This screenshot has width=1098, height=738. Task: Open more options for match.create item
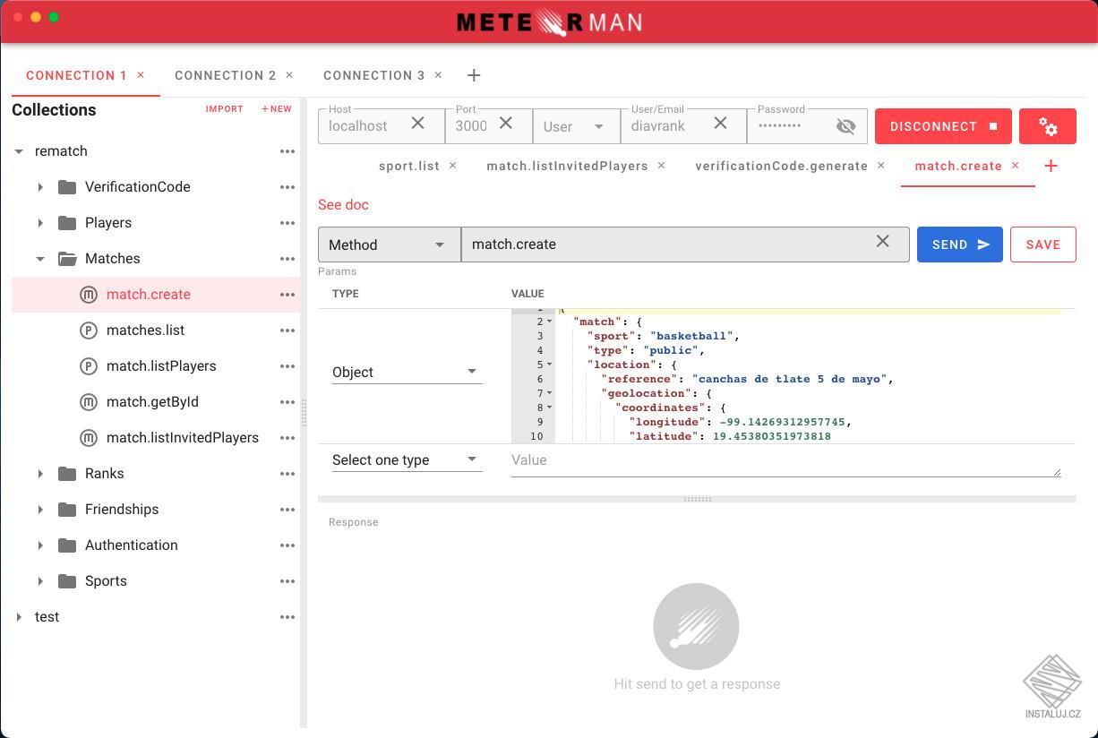tap(287, 295)
